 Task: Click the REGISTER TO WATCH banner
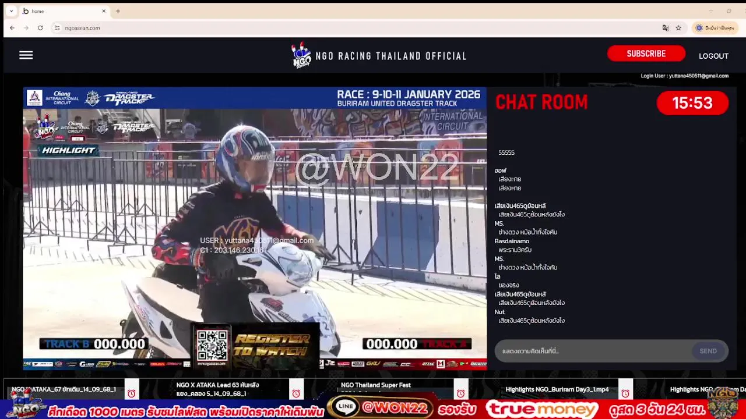271,345
